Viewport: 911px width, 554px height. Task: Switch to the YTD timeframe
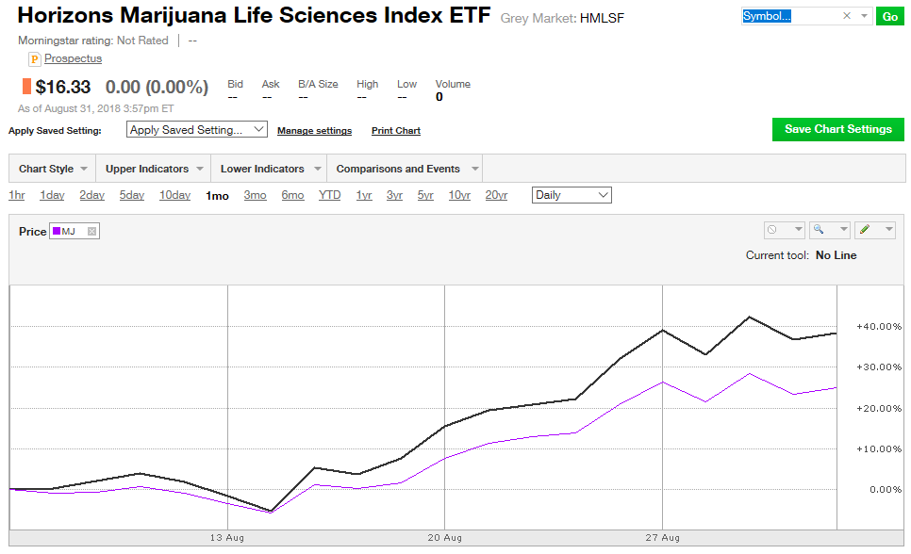(x=328, y=194)
